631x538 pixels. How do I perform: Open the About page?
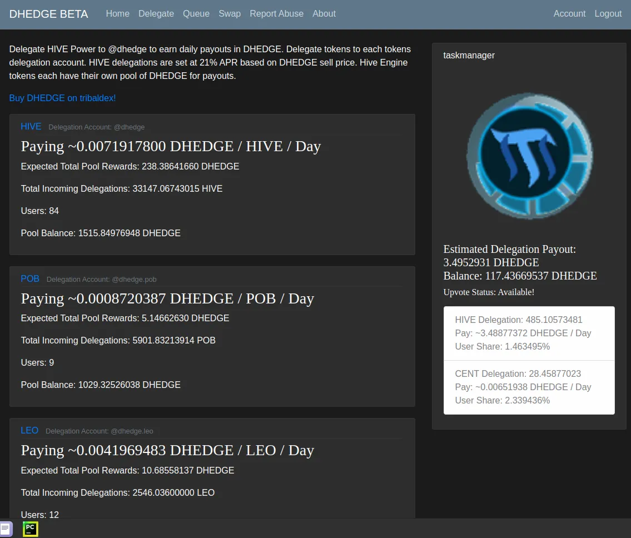click(324, 14)
